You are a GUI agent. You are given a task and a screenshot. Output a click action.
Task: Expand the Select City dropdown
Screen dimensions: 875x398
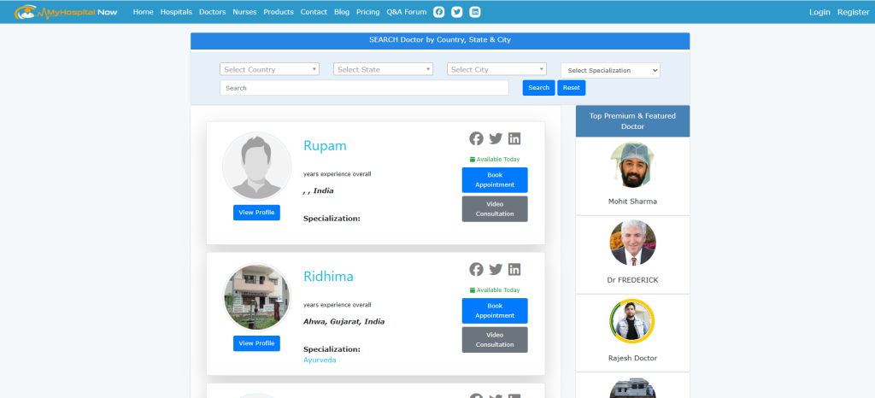click(496, 70)
